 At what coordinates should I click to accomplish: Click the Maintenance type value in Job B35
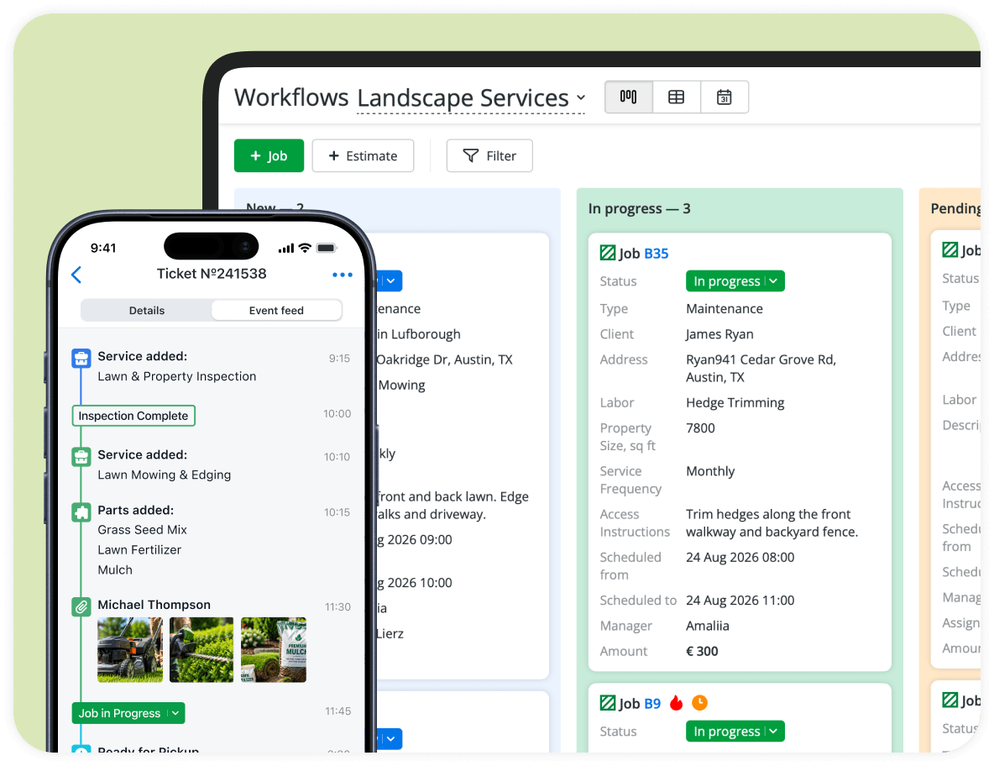pyautogui.click(x=725, y=309)
